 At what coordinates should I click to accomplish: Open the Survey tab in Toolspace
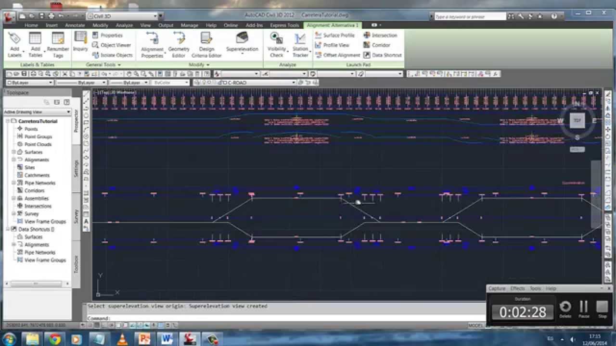76,216
